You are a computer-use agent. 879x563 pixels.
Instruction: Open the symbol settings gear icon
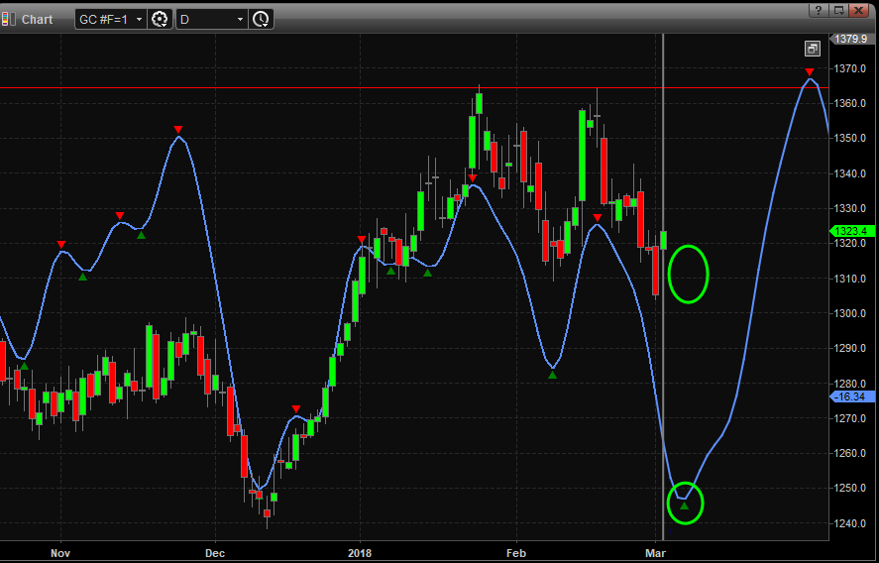160,19
